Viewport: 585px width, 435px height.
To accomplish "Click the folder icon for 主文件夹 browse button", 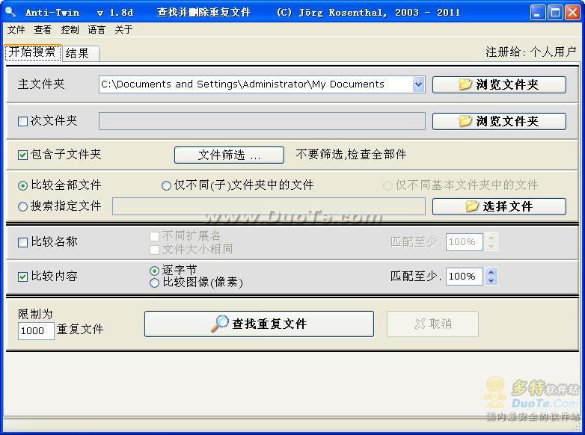I will point(465,84).
